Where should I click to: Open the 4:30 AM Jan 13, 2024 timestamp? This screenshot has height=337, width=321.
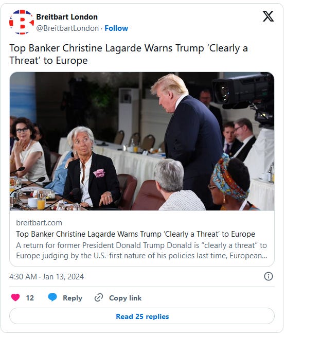pyautogui.click(x=46, y=277)
